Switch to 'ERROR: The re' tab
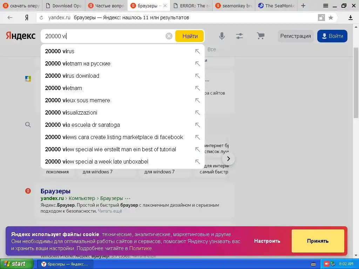 tap(191, 6)
